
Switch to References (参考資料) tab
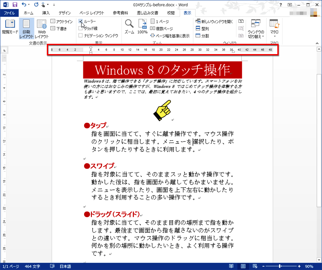pos(120,13)
